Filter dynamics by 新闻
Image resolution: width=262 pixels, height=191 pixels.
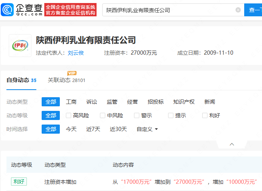tap(209, 102)
